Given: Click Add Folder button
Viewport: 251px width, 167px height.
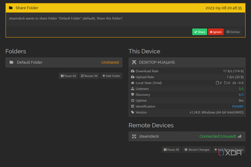Looking at the screenshot, I should pos(111,76).
